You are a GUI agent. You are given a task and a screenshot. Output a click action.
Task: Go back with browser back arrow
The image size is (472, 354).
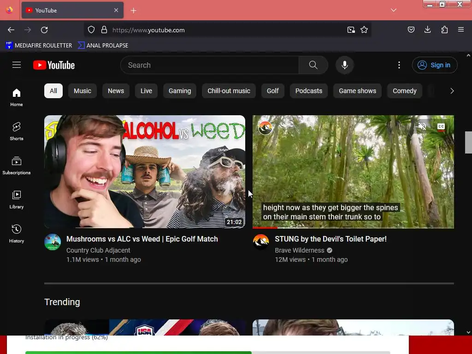(11, 30)
